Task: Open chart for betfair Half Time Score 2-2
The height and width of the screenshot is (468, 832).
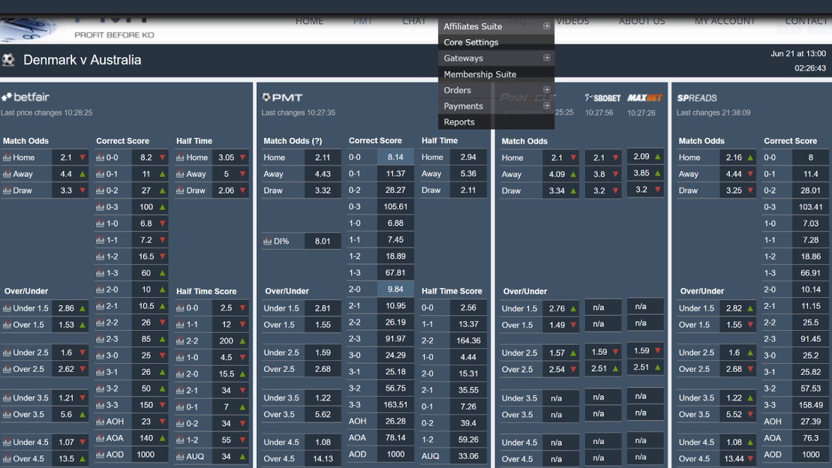Action: (180, 341)
